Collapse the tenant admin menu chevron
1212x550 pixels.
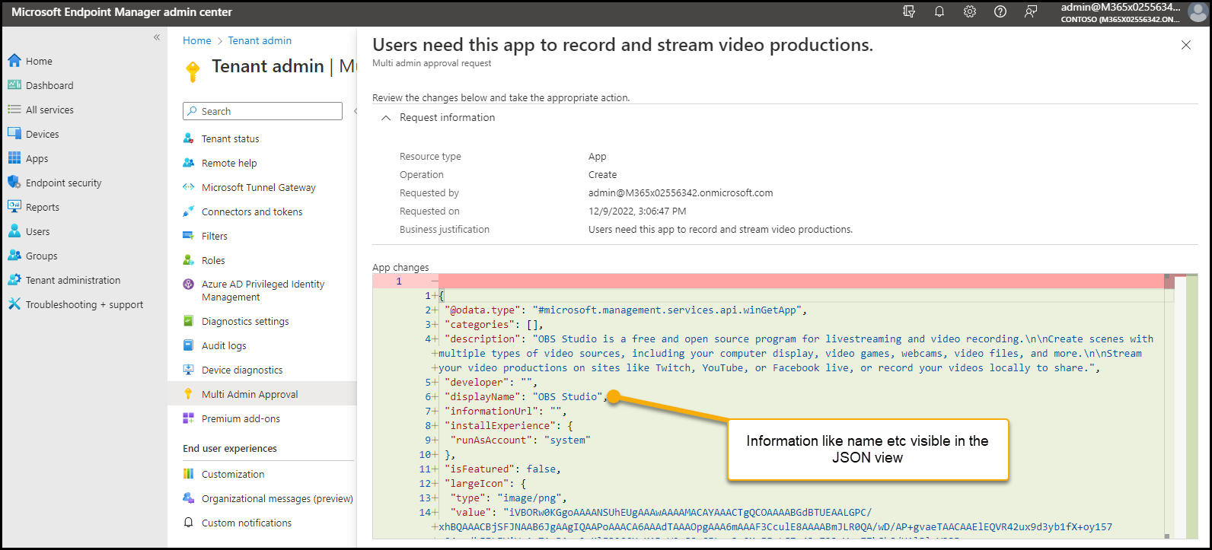[x=356, y=111]
